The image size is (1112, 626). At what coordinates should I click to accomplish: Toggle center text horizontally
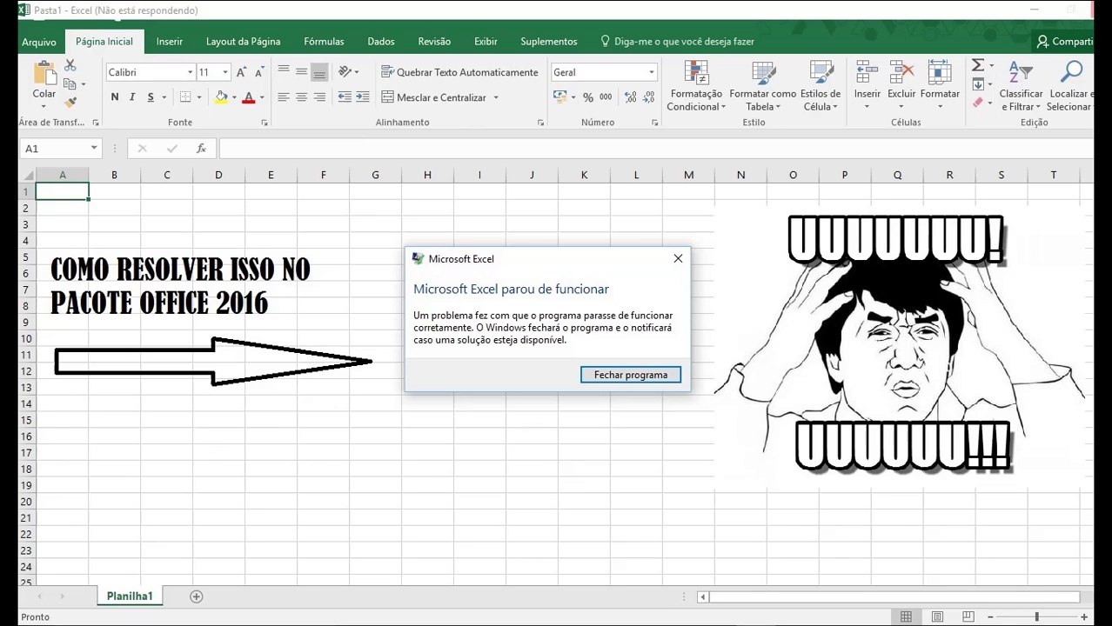click(x=302, y=97)
